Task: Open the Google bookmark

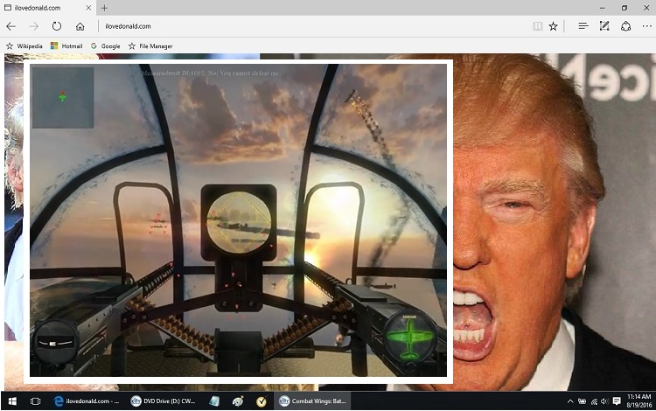Action: [x=106, y=46]
